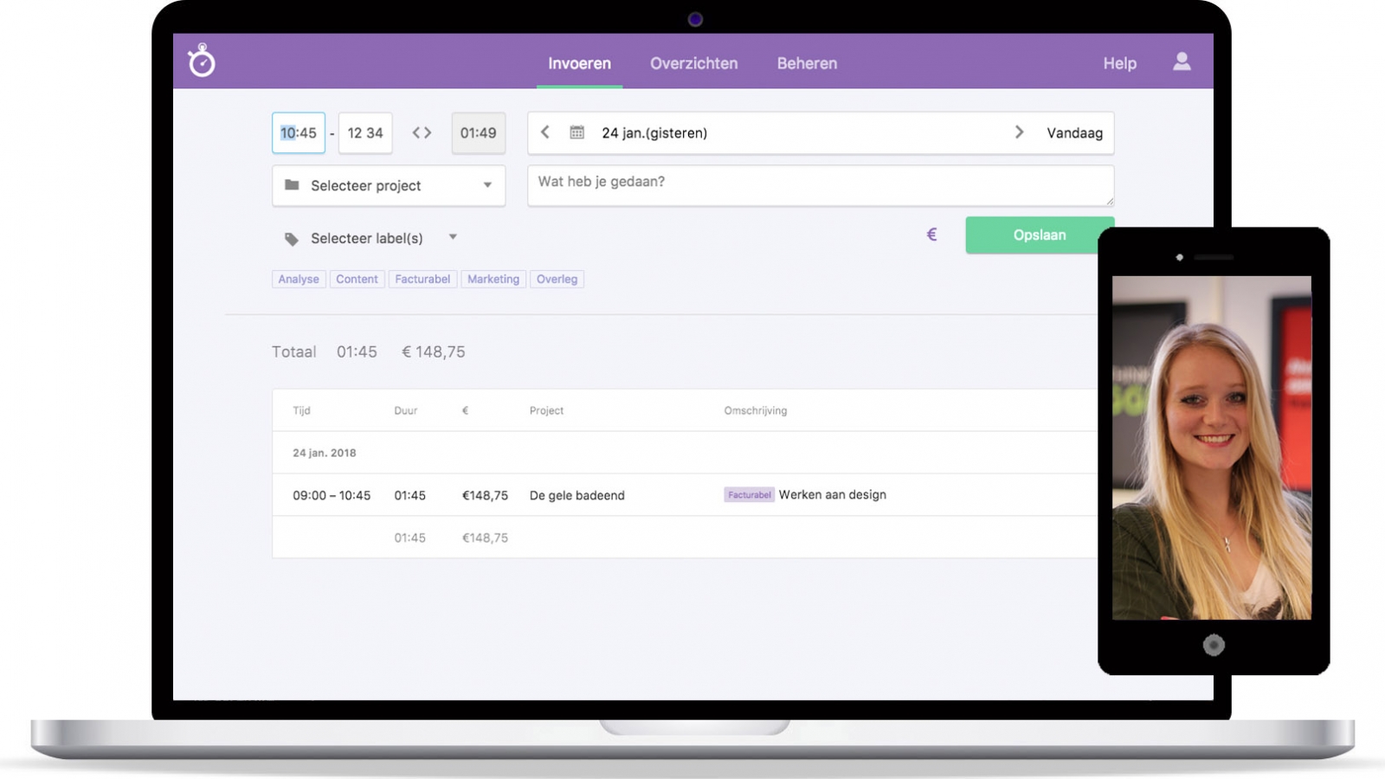Click the Facturabel badge in the entry row
This screenshot has height=779, width=1385.
coord(749,495)
